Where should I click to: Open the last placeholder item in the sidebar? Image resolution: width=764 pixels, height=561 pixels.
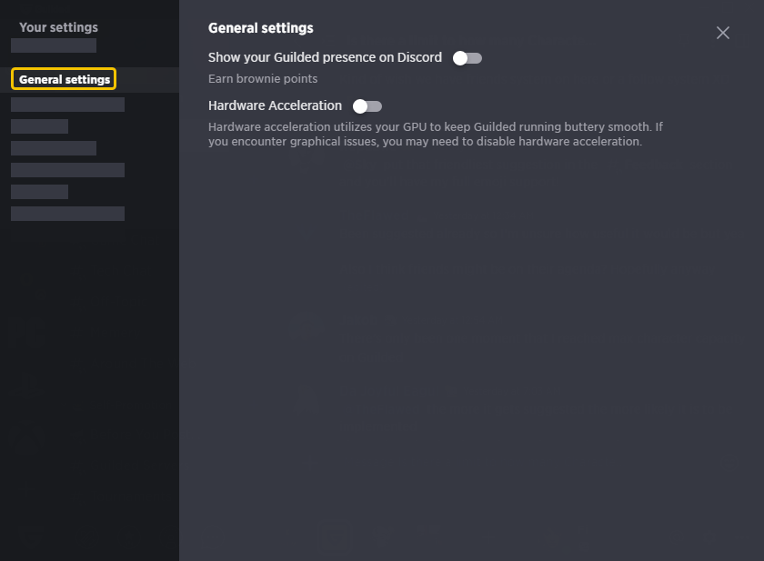pos(67,214)
